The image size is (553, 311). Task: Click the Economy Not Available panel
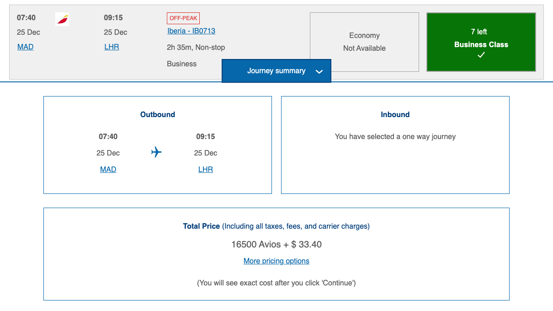(x=364, y=42)
